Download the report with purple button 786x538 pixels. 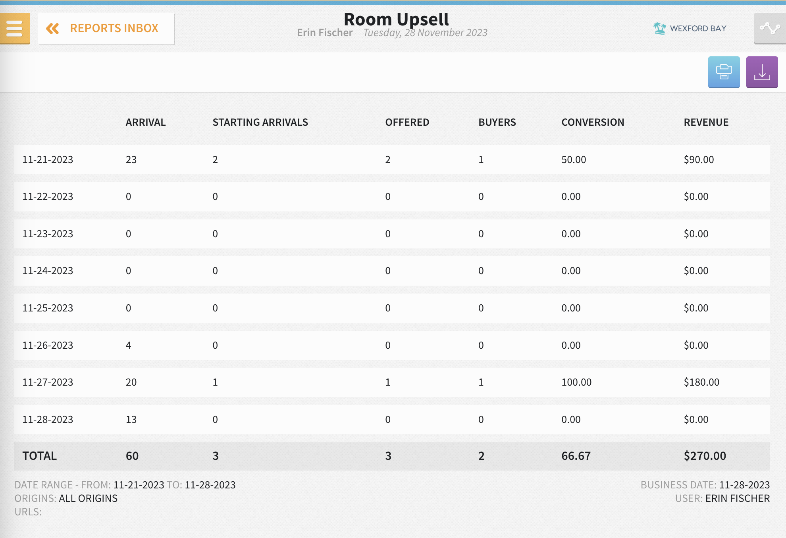[761, 72]
